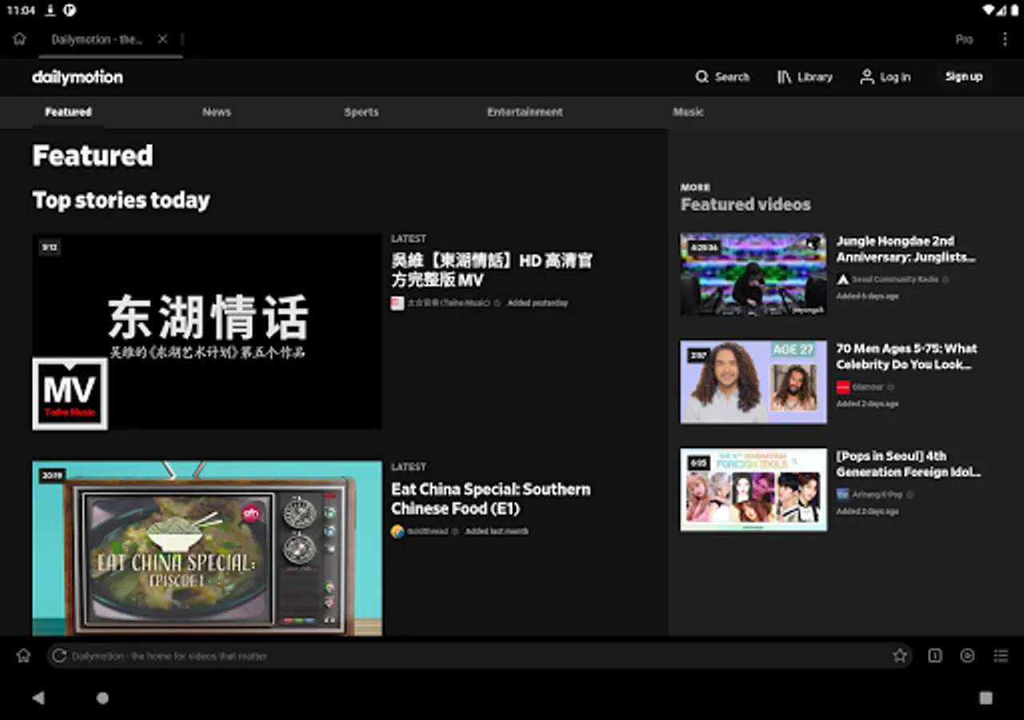Click the Search label in header
Screen dimensions: 1024x720
(732, 78)
